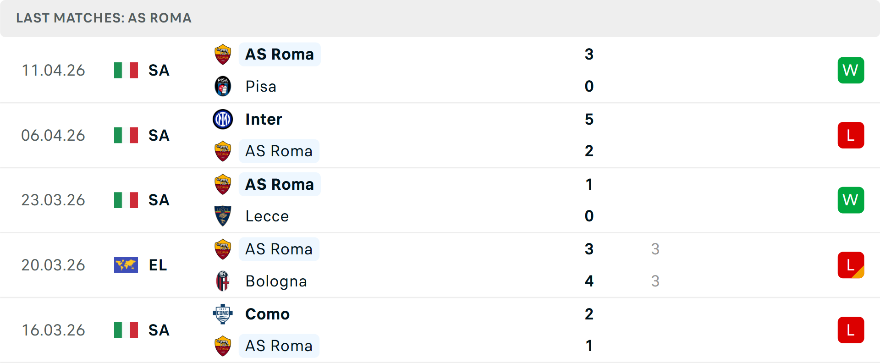Select the Pisa club badge

click(223, 86)
